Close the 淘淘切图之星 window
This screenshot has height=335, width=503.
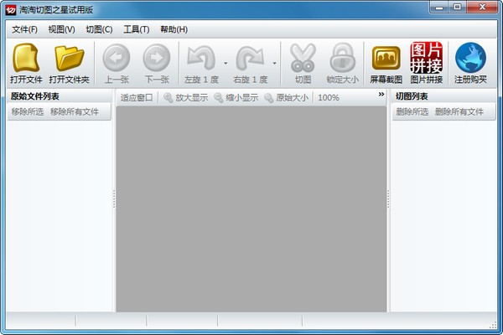pos(482,8)
